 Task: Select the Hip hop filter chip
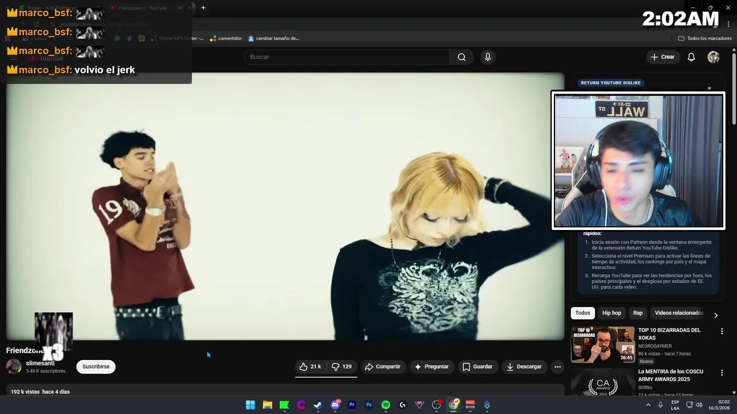[x=611, y=313]
